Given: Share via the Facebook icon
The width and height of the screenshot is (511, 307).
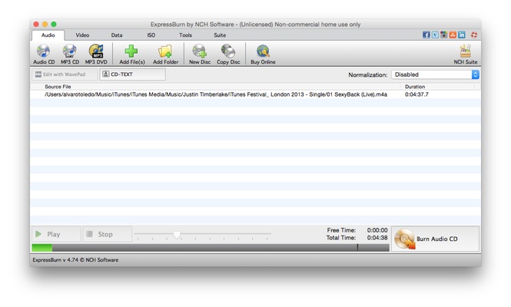Looking at the screenshot, I should (426, 35).
